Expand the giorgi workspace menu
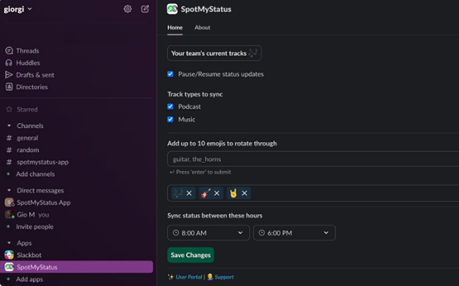This screenshot has height=286, width=459. point(18,9)
